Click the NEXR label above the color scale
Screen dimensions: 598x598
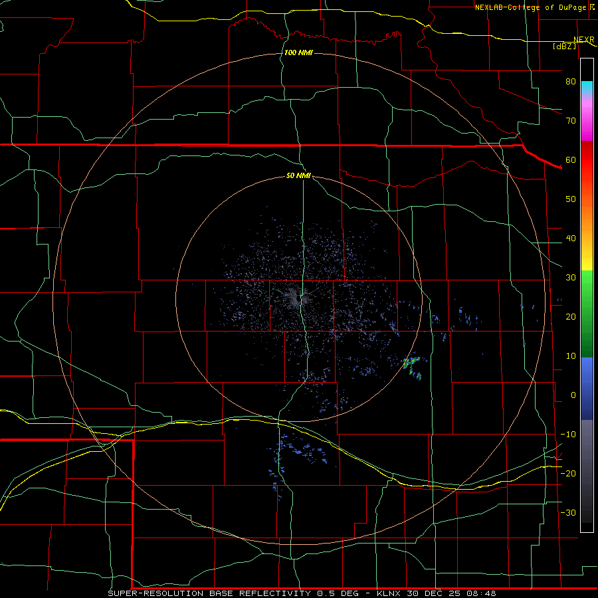(584, 40)
